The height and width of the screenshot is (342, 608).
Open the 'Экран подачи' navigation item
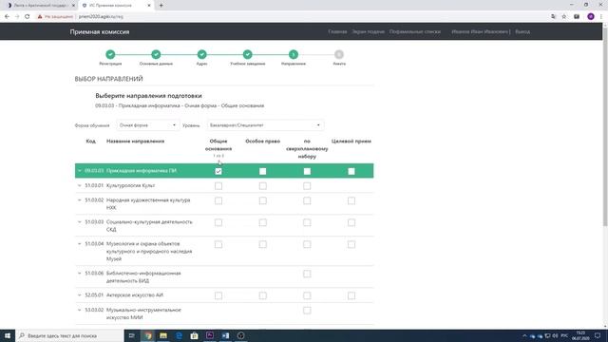pyautogui.click(x=368, y=31)
